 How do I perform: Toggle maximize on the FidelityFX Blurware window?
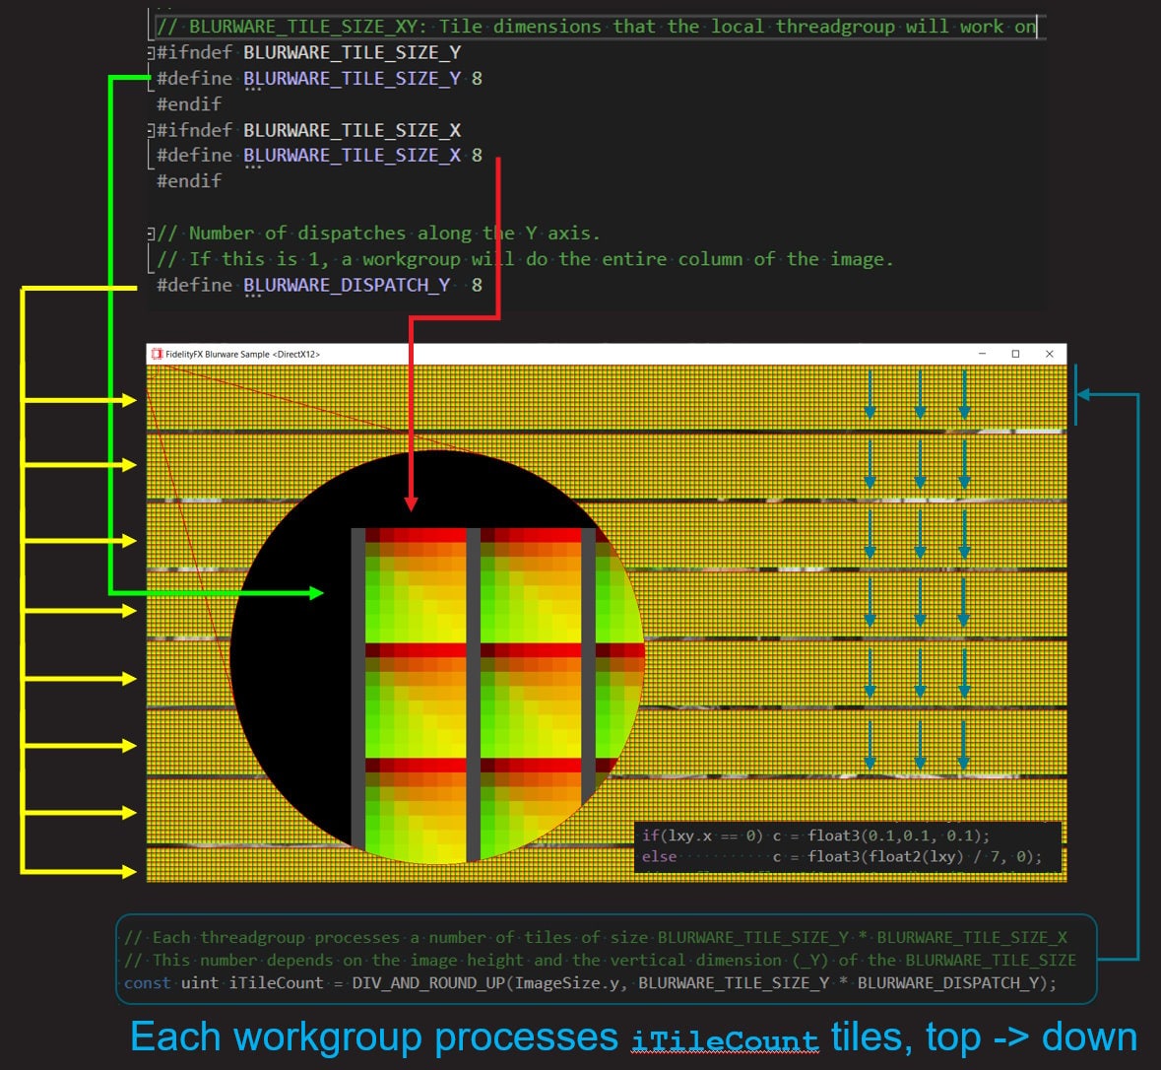coord(1014,353)
